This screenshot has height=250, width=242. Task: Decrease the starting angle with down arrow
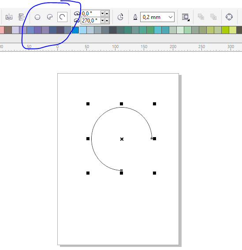point(103,14)
